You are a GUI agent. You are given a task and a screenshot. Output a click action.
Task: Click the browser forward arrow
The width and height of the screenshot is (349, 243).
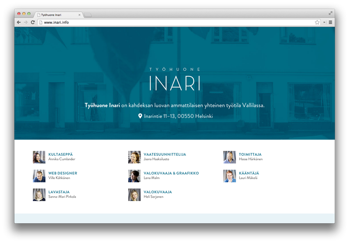point(25,22)
